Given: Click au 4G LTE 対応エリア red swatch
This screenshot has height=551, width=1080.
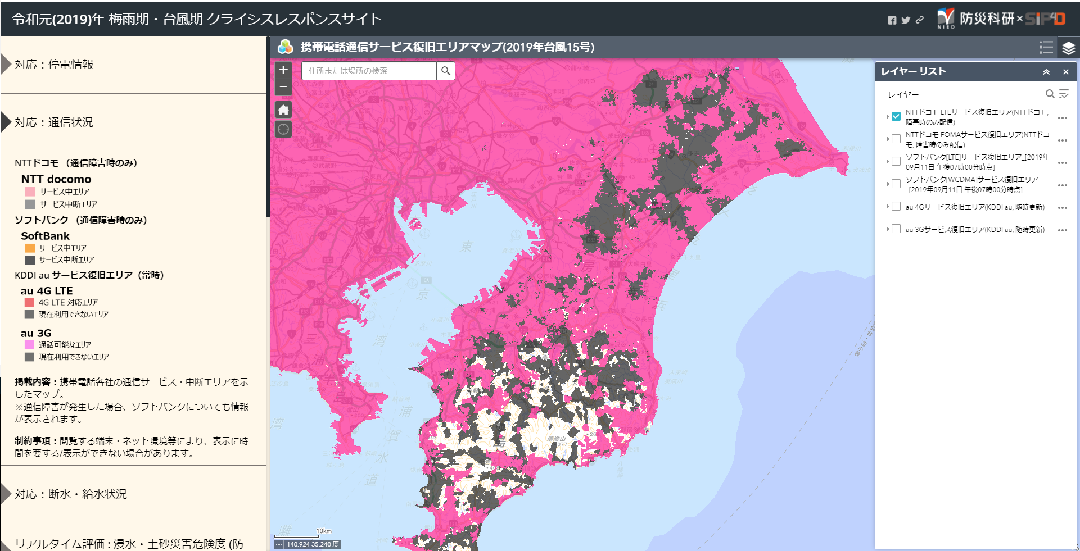Looking at the screenshot, I should click(x=30, y=303).
